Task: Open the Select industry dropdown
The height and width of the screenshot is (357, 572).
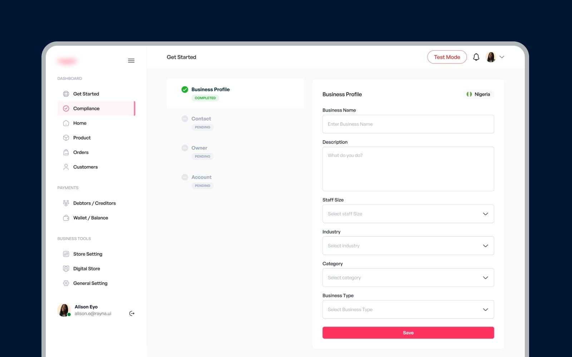Action: pos(408,246)
